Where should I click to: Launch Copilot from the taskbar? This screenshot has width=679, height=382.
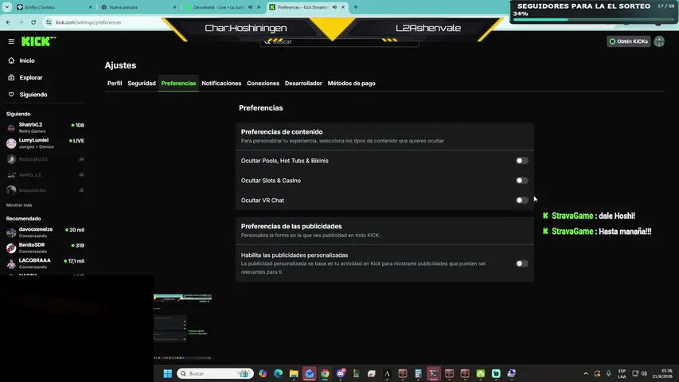click(263, 373)
